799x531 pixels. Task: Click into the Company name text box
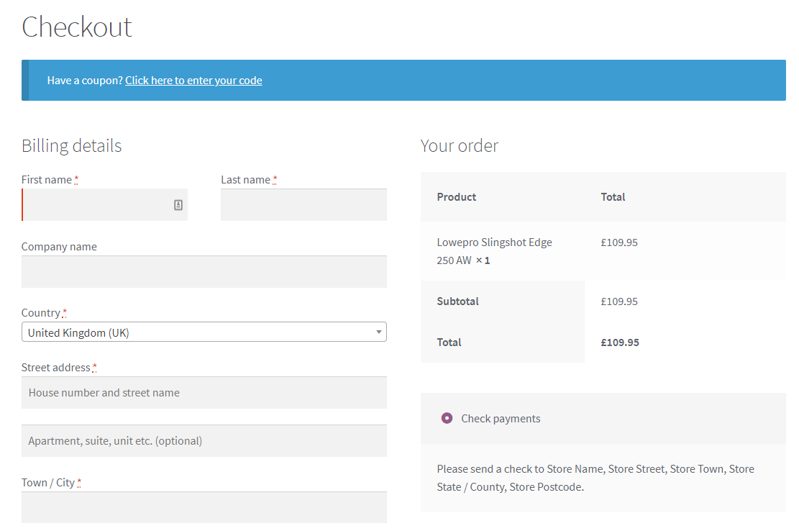204,272
